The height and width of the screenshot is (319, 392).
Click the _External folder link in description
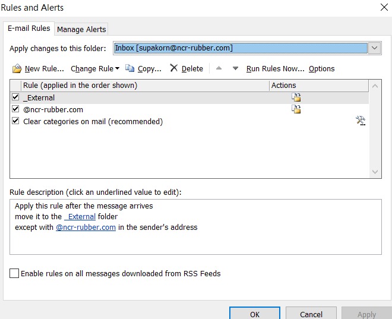(80, 217)
